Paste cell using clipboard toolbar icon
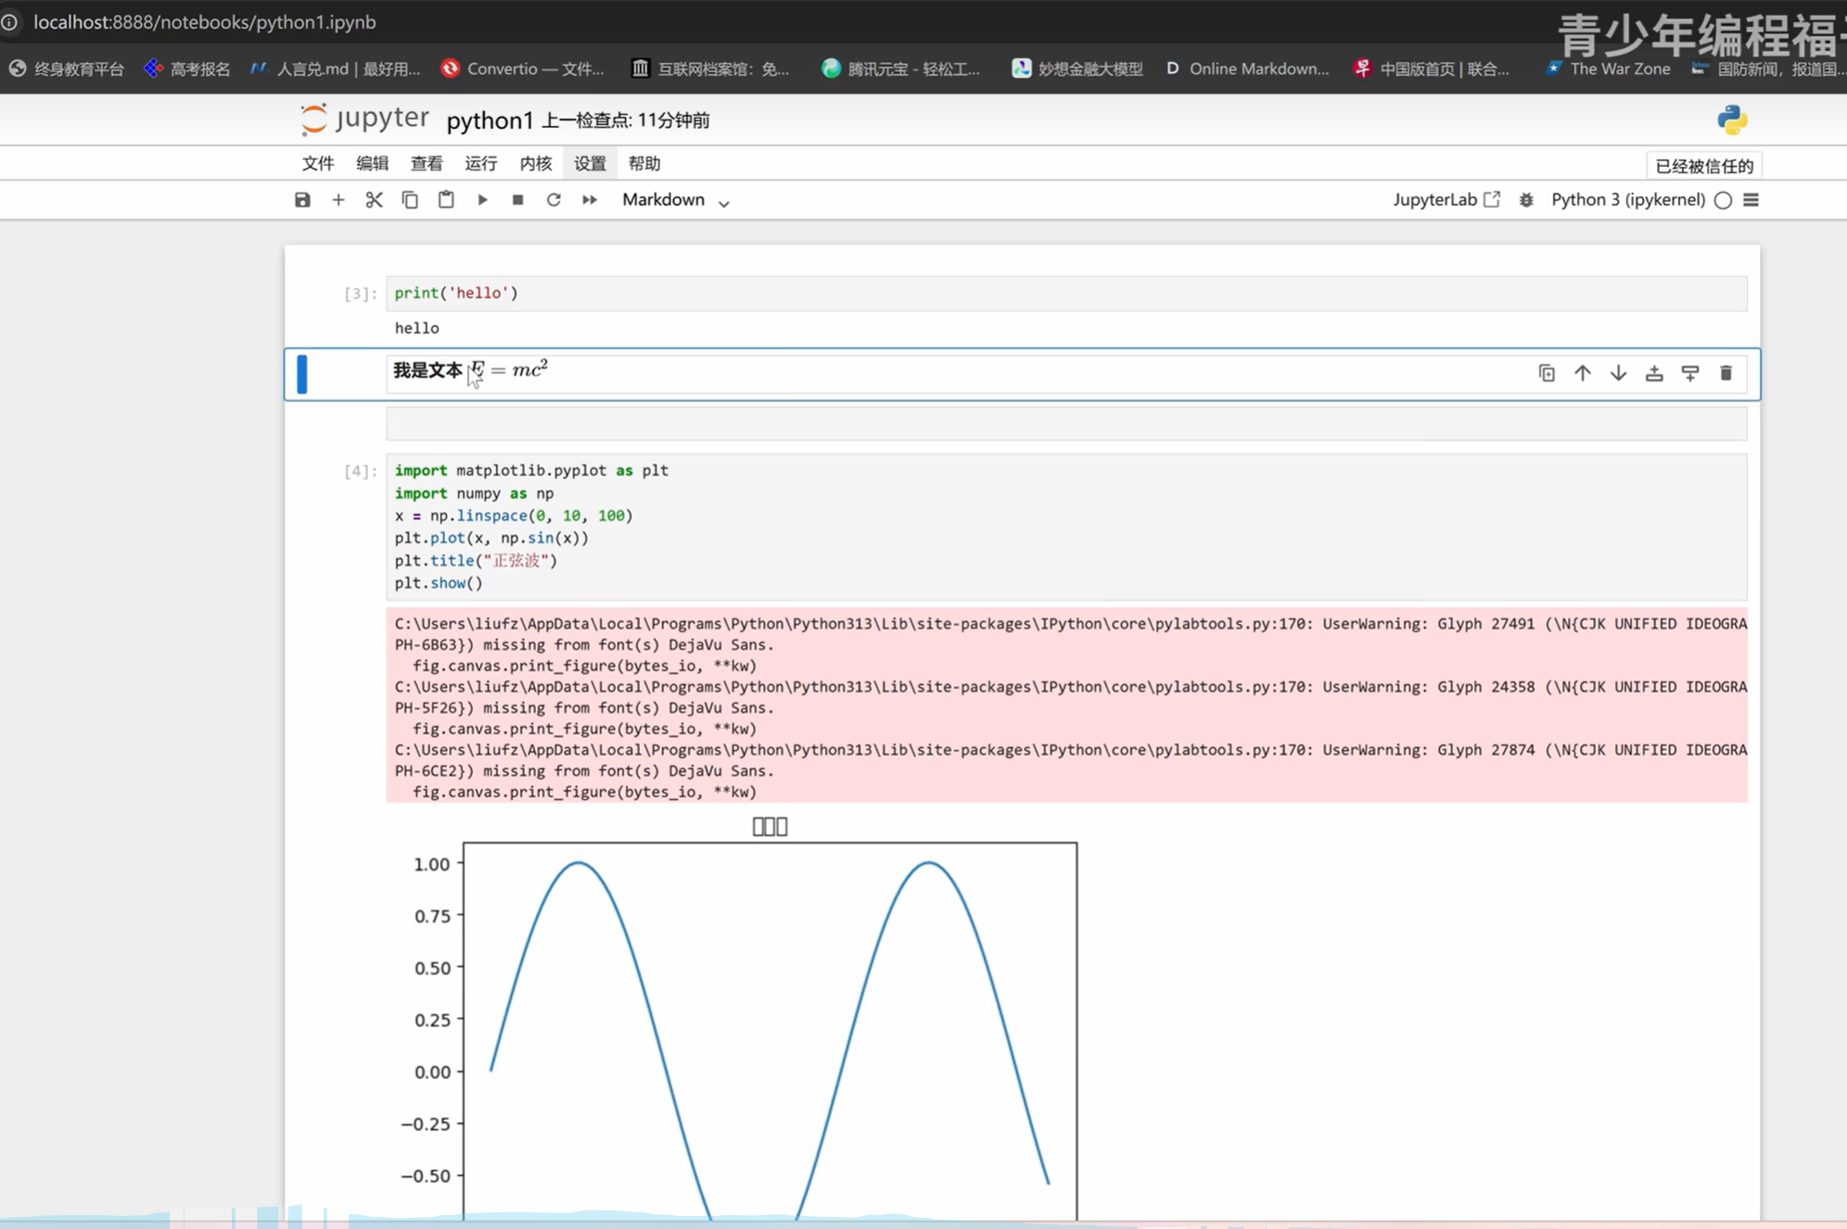This screenshot has width=1847, height=1229. click(x=446, y=200)
